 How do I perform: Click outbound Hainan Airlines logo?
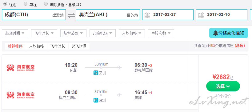point(20,68)
